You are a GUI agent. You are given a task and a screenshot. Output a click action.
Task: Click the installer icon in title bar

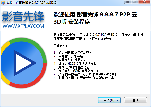3,3
